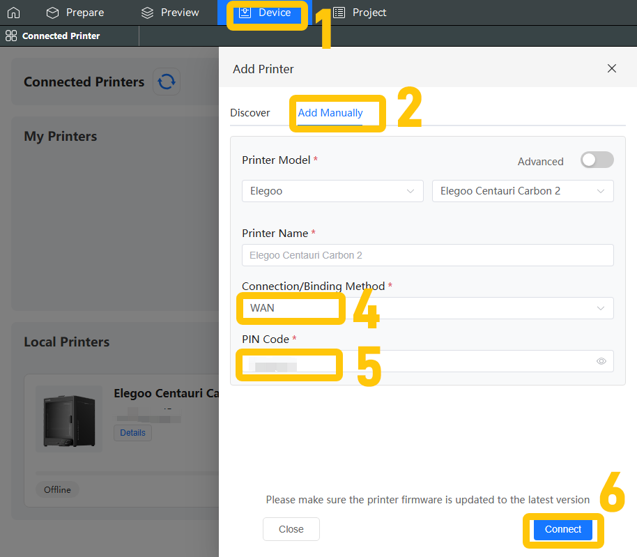Click the Elegoo Centauri printer name text
Viewport: 637px width, 557px height.
click(x=166, y=393)
